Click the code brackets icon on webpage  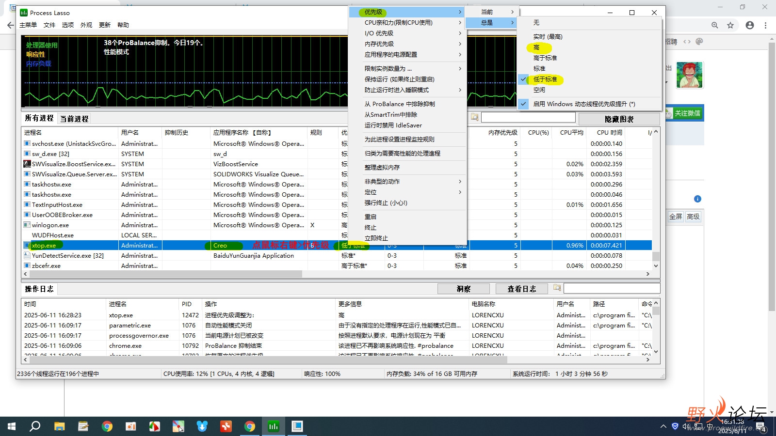(x=687, y=42)
